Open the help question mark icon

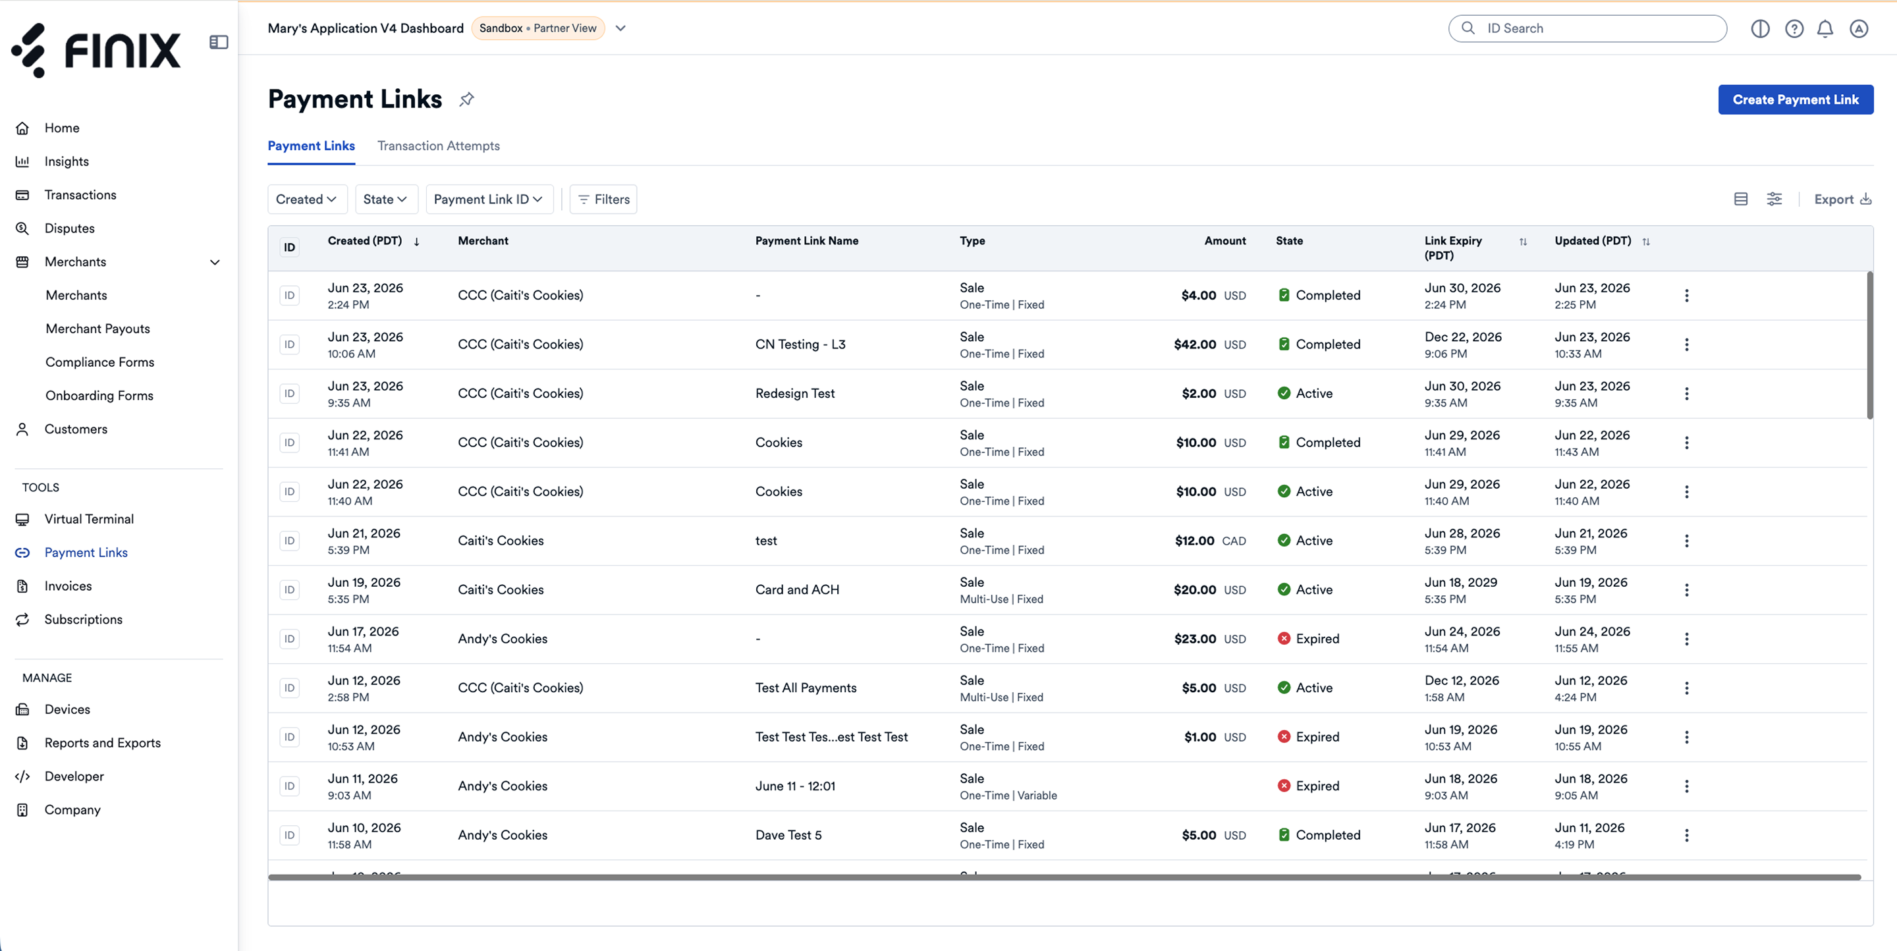pyautogui.click(x=1794, y=29)
